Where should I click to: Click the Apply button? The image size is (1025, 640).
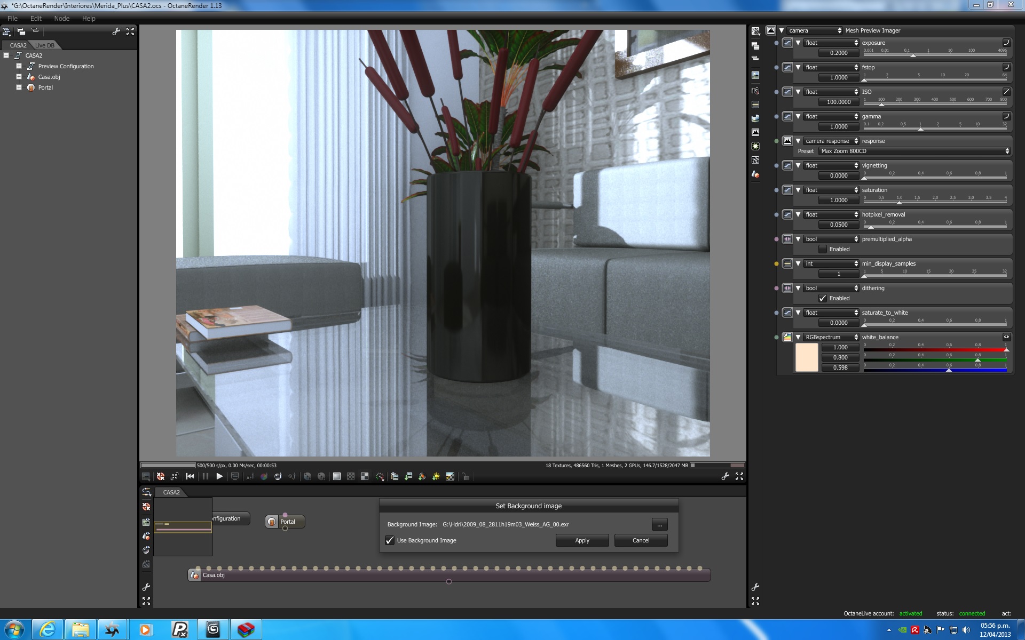[x=582, y=540]
